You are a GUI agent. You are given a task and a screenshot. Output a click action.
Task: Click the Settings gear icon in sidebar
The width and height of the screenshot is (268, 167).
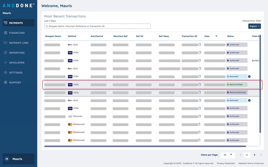5,72
